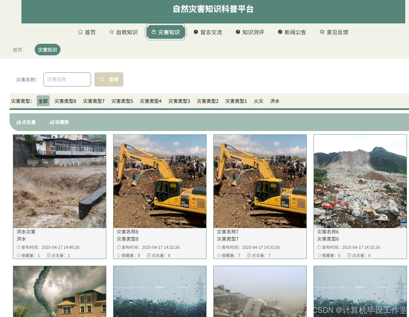
Task: Click the click-count icon on 洪水灾害 card
Action: point(49,255)
